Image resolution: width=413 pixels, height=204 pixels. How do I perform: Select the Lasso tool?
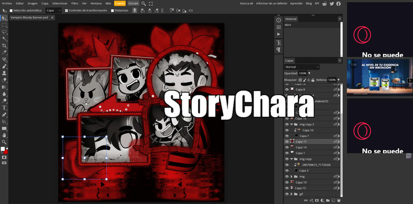5,32
